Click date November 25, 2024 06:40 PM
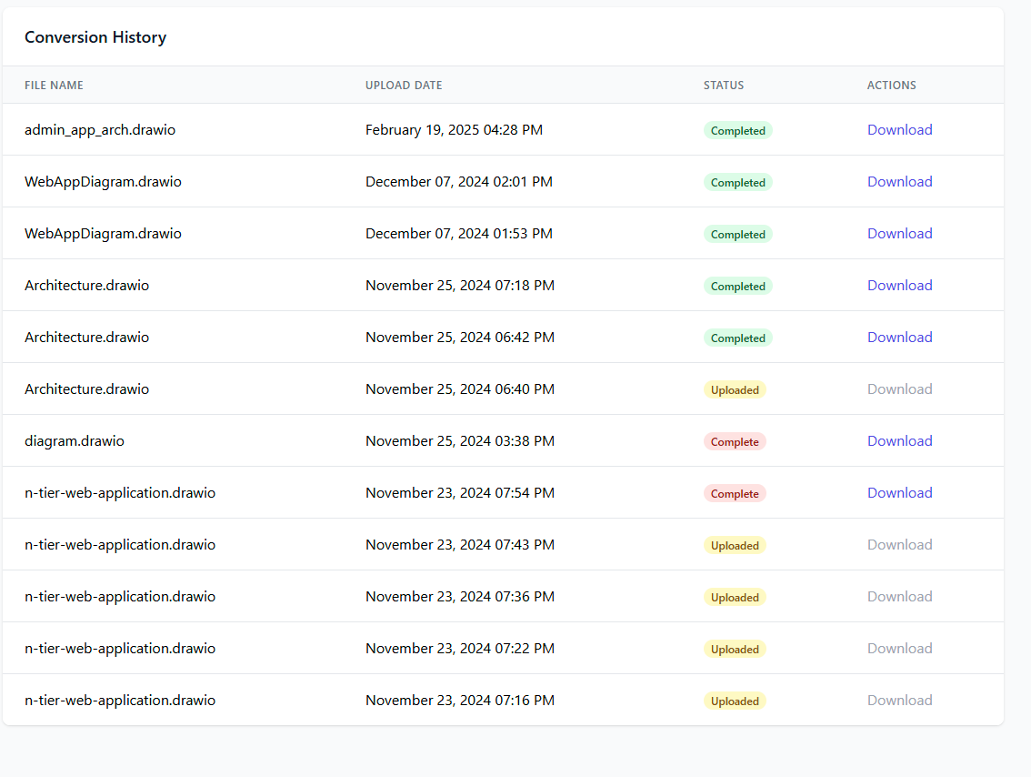The height and width of the screenshot is (777, 1031). pos(460,389)
